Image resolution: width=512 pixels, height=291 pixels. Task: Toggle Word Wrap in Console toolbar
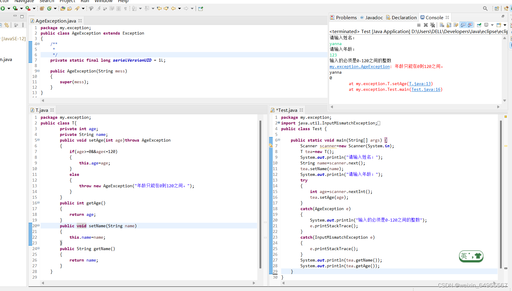coord(456,25)
